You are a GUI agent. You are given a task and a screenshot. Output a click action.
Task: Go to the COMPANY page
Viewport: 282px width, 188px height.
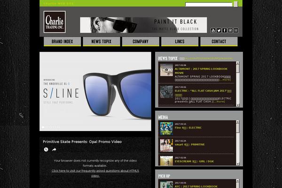pyautogui.click(x=141, y=41)
